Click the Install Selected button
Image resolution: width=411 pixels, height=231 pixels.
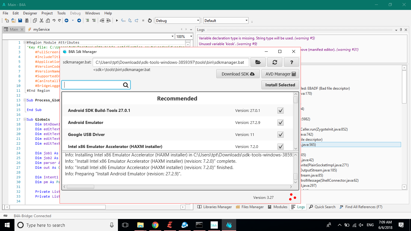pyautogui.click(x=280, y=85)
